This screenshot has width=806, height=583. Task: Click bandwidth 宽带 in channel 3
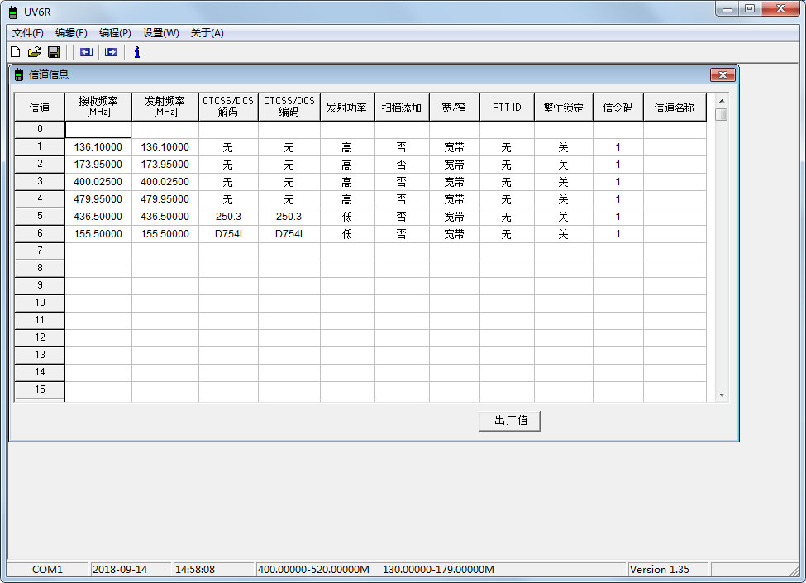(x=454, y=182)
